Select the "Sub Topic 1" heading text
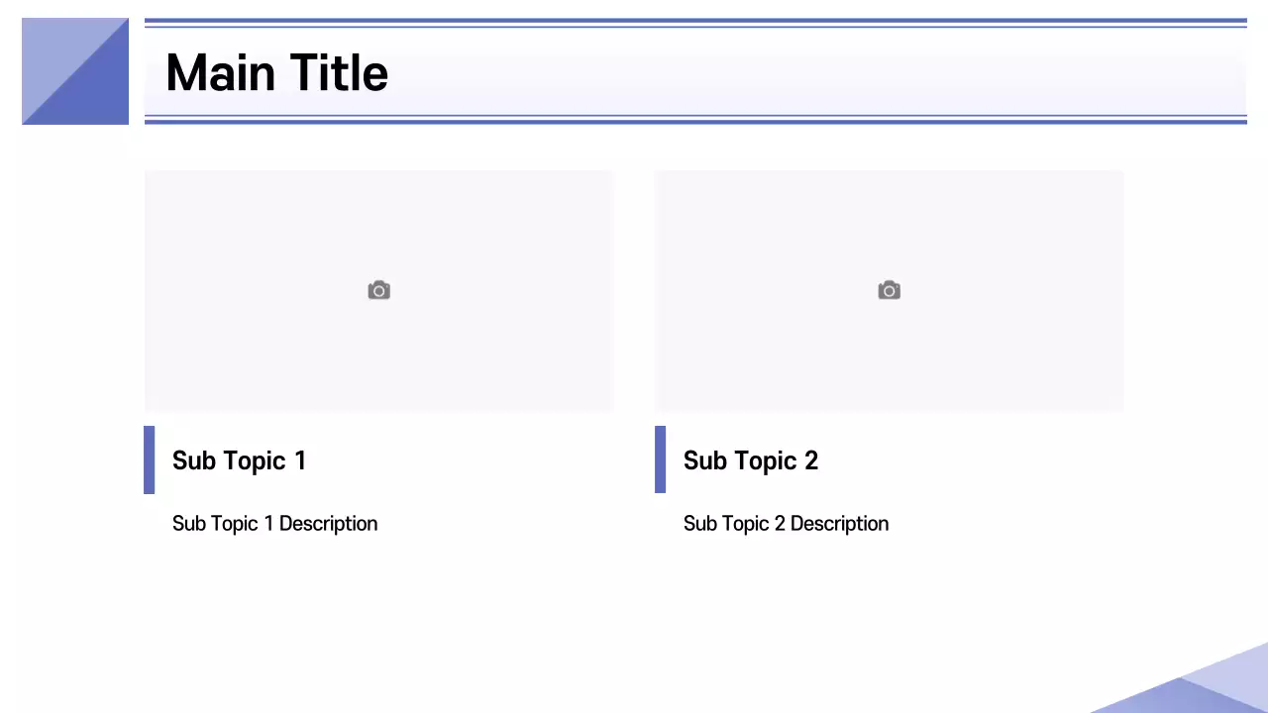 239,460
